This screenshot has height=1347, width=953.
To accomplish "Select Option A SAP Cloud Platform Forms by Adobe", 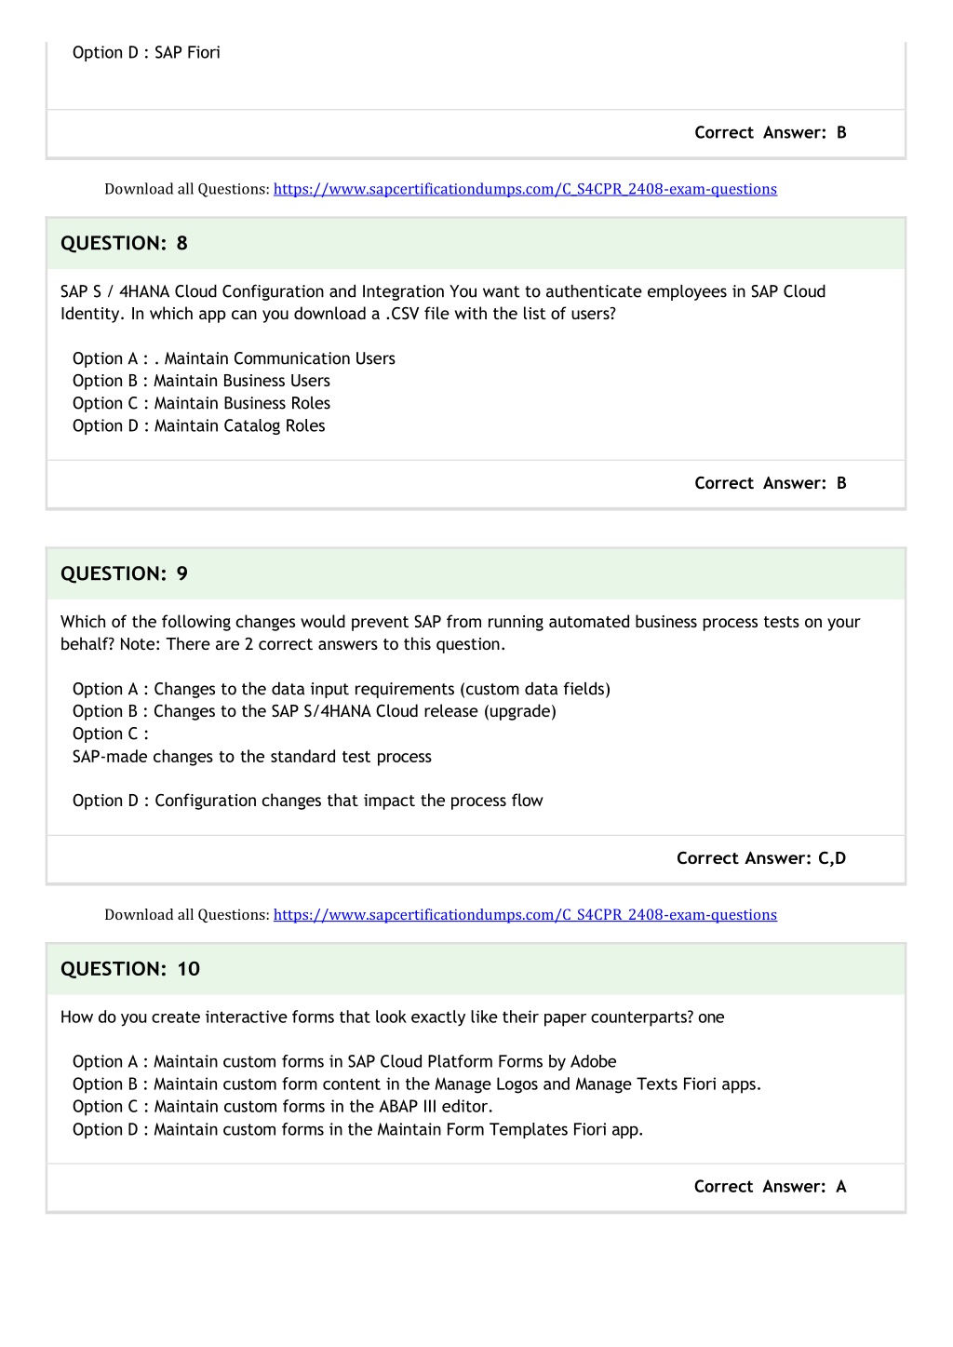I will pyautogui.click(x=344, y=1061).
